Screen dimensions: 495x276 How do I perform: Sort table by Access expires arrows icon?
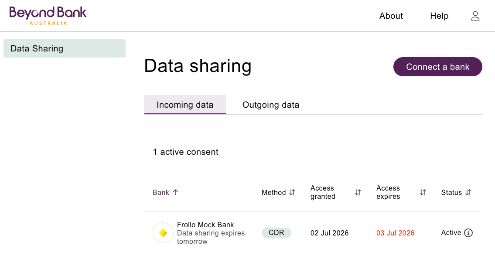coord(423,192)
